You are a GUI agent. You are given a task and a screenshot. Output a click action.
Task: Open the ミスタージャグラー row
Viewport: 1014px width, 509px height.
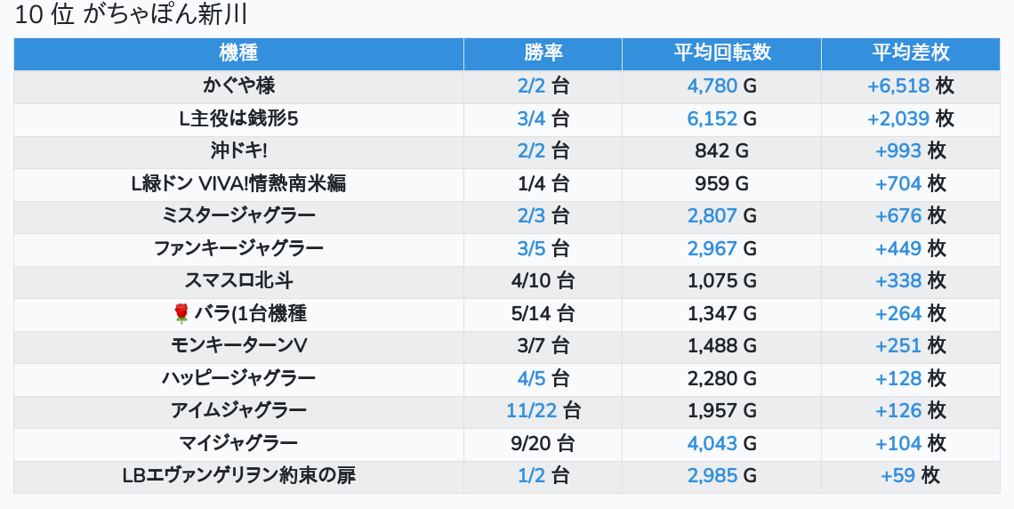(x=238, y=216)
